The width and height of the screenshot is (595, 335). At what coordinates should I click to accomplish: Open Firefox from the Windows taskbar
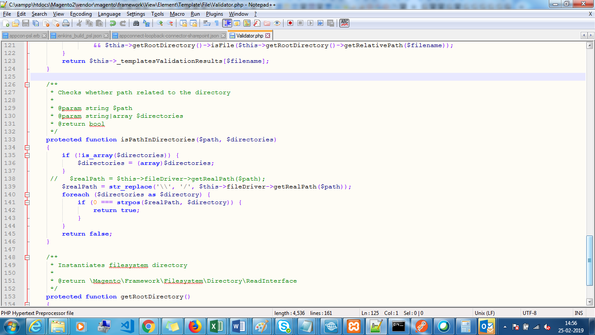(x=196, y=326)
